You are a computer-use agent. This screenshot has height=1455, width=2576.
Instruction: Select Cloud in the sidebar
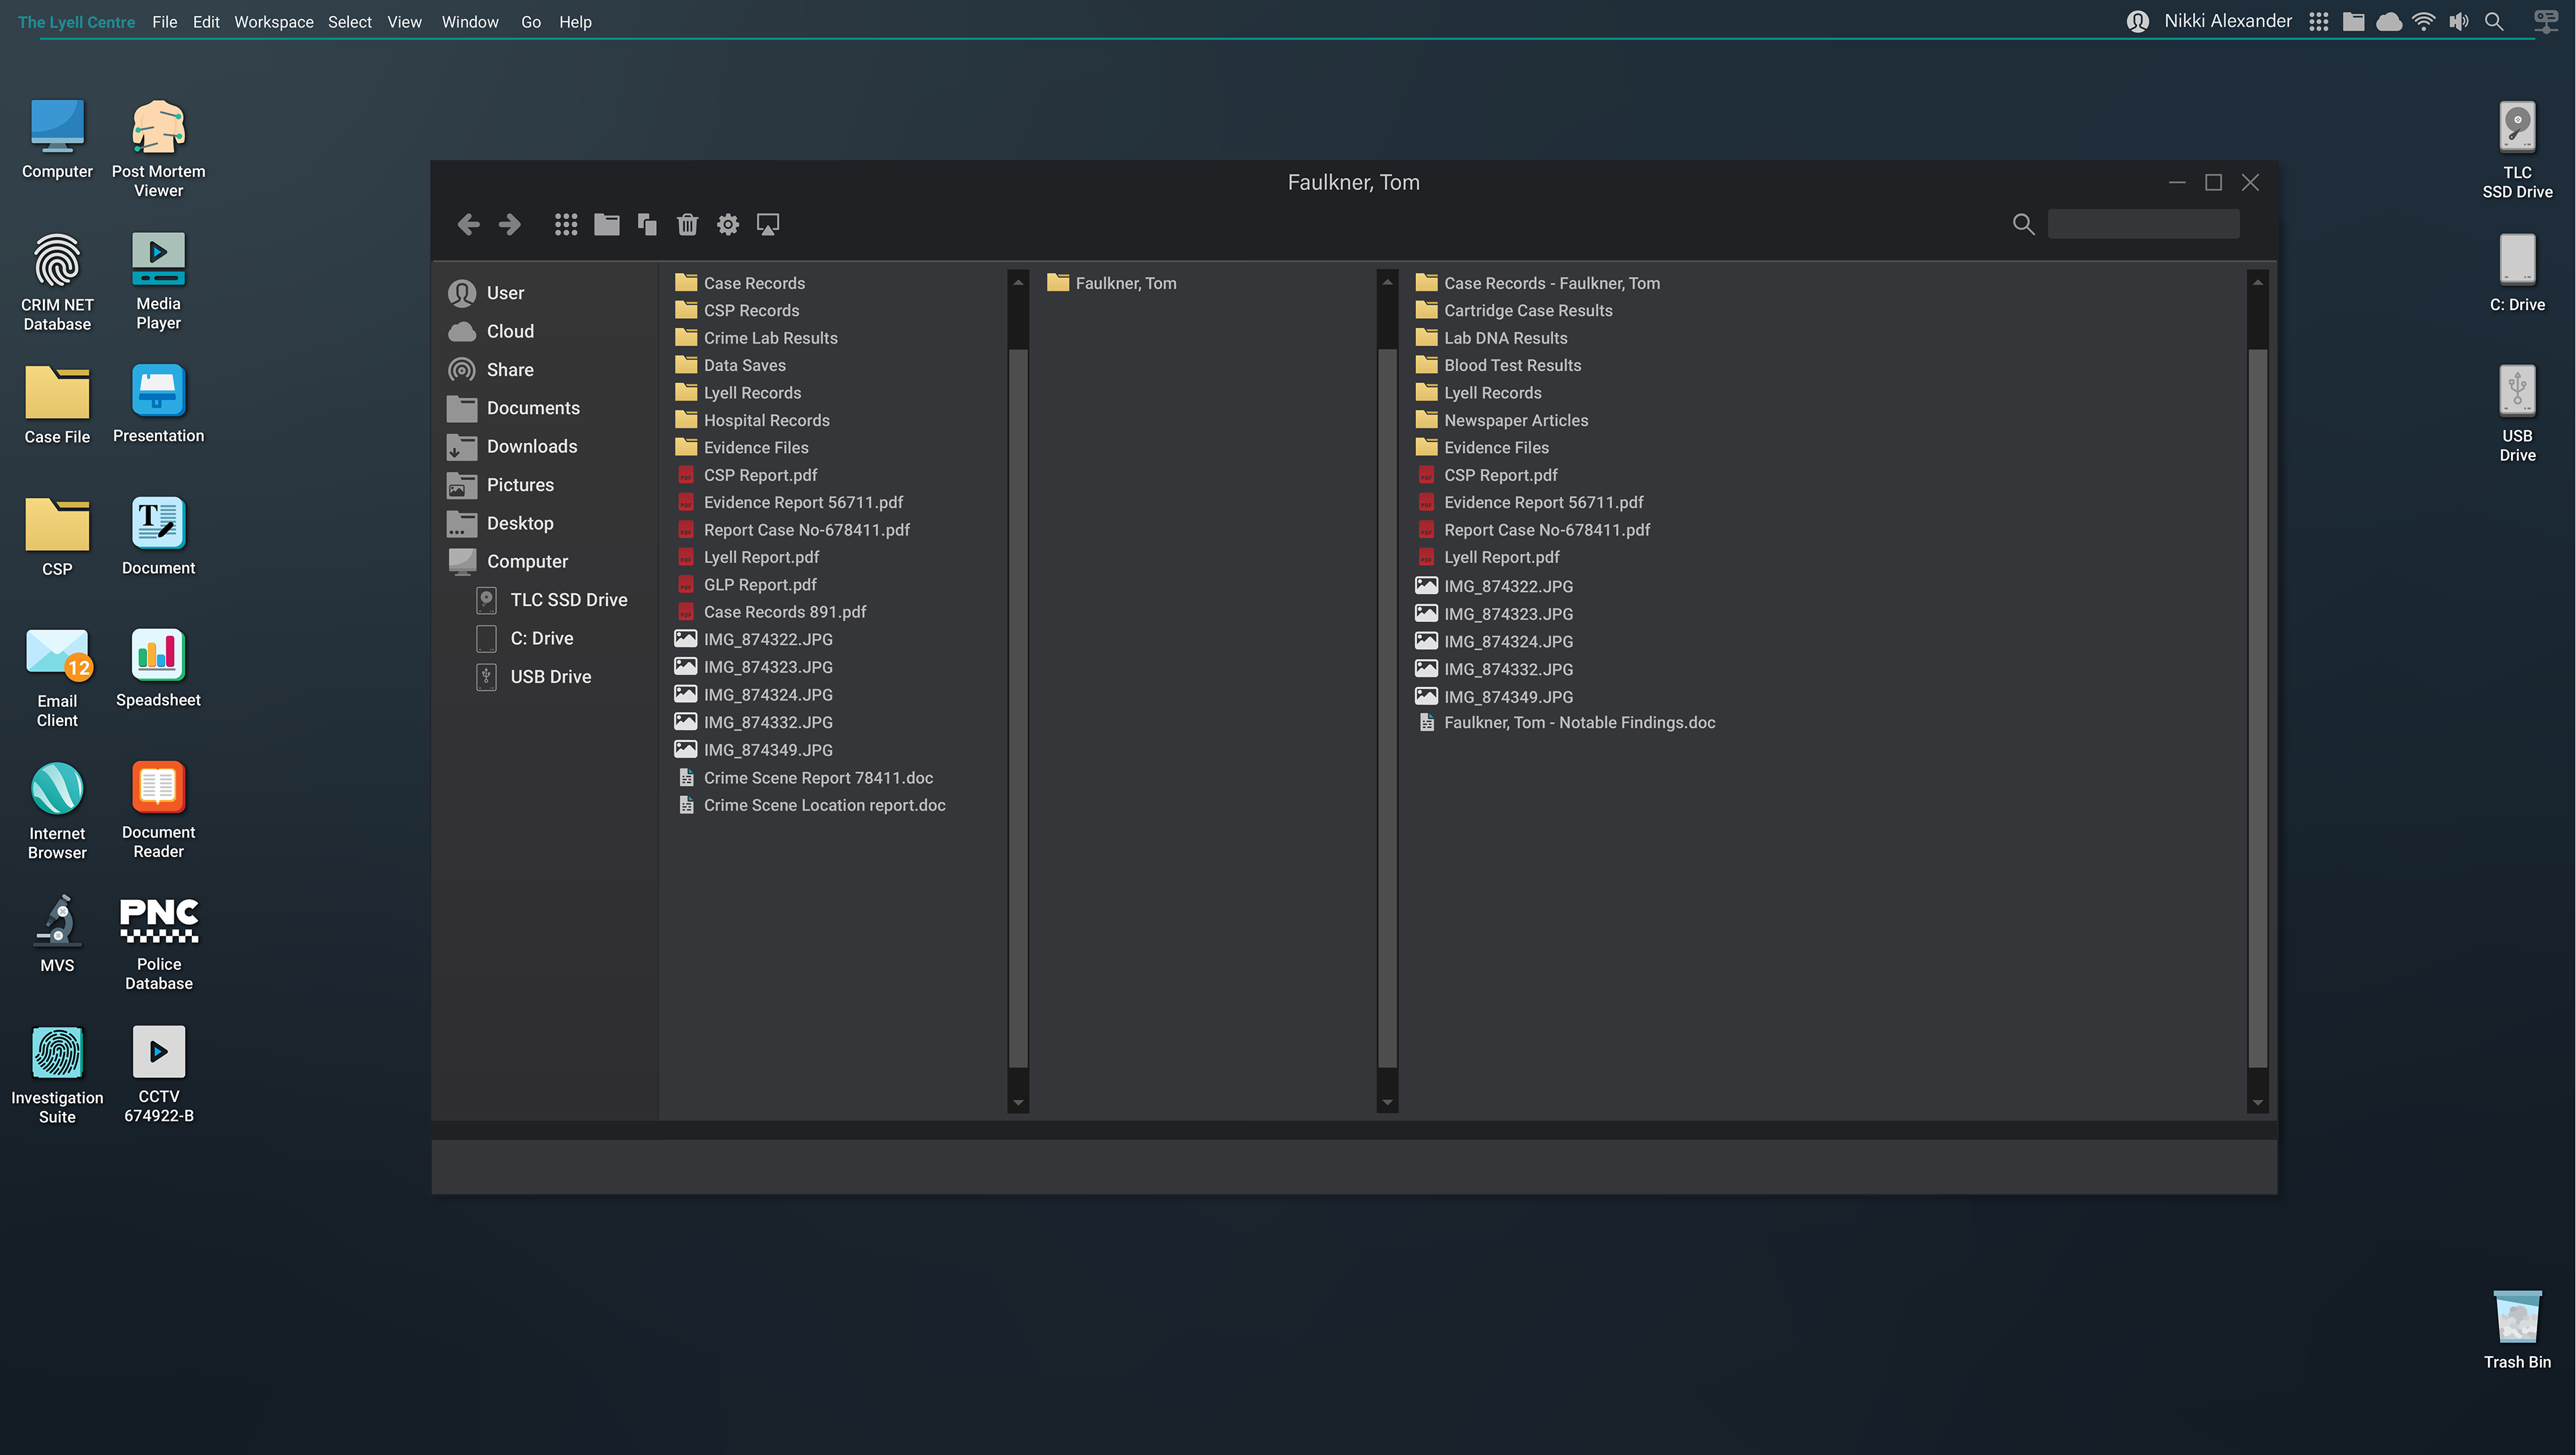pos(491,332)
